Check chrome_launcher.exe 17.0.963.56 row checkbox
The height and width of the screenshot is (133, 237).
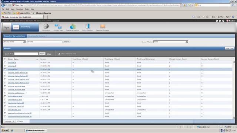5,89
